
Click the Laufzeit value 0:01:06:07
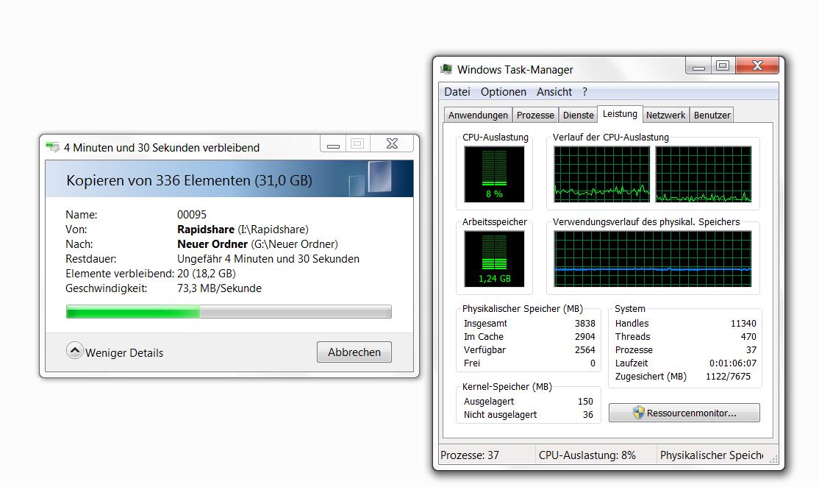coord(733,363)
